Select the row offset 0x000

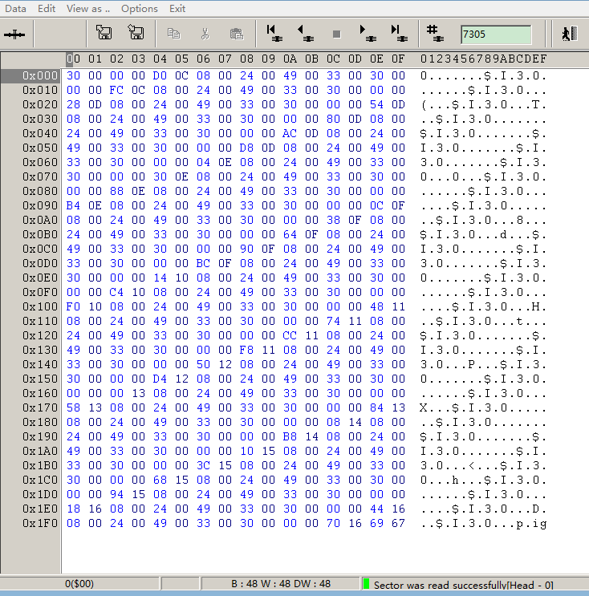(40, 75)
